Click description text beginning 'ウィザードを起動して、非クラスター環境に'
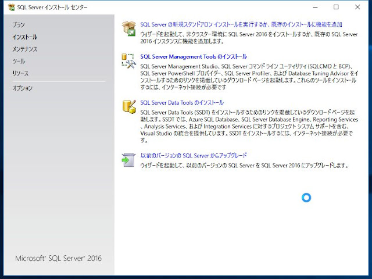372x279 pixels. pyautogui.click(x=249, y=38)
